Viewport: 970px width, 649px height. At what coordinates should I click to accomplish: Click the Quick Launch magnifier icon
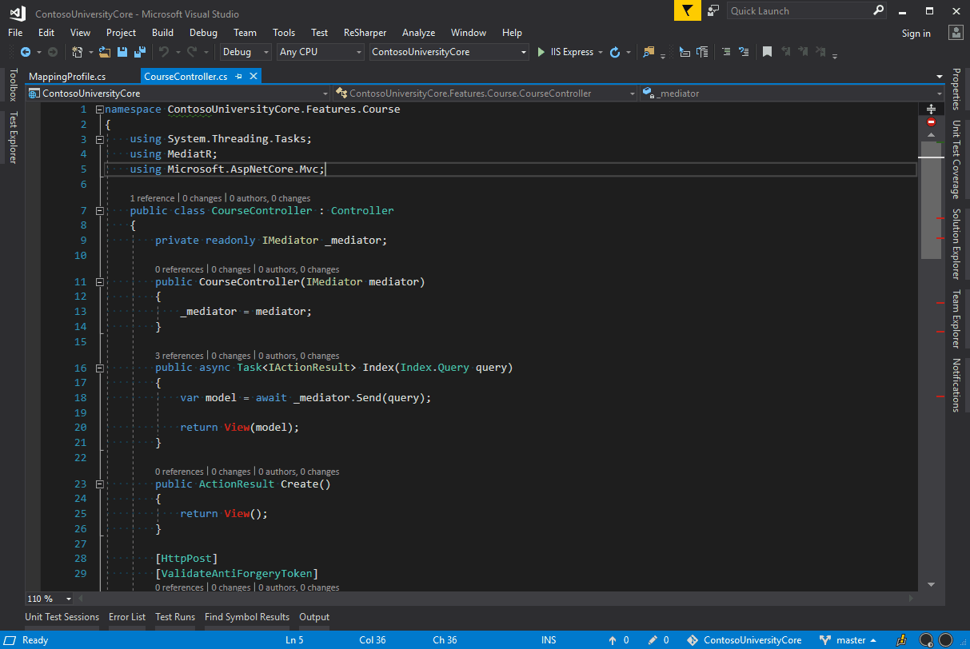pyautogui.click(x=878, y=10)
